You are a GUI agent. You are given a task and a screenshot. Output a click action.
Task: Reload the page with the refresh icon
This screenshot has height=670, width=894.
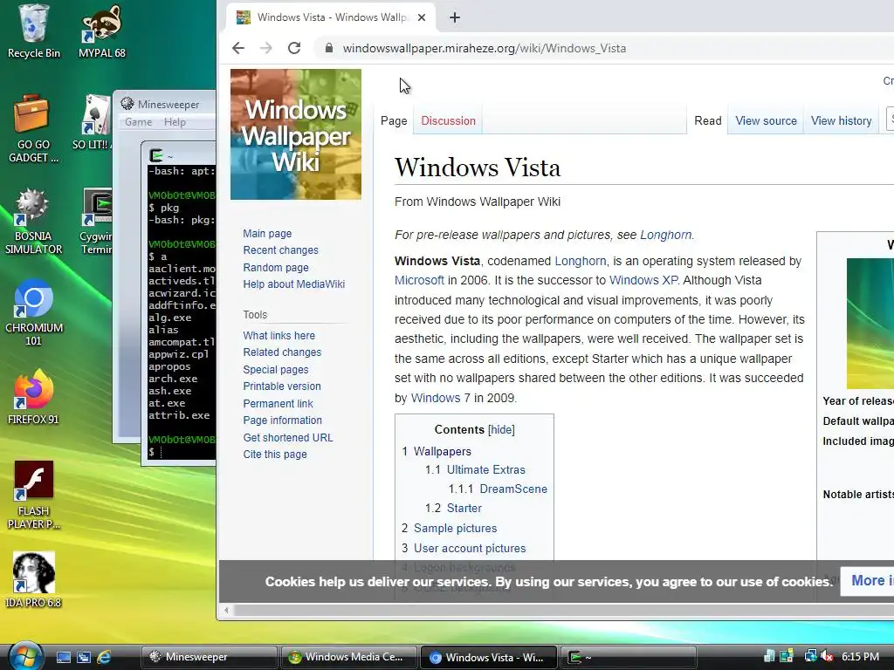coord(294,49)
